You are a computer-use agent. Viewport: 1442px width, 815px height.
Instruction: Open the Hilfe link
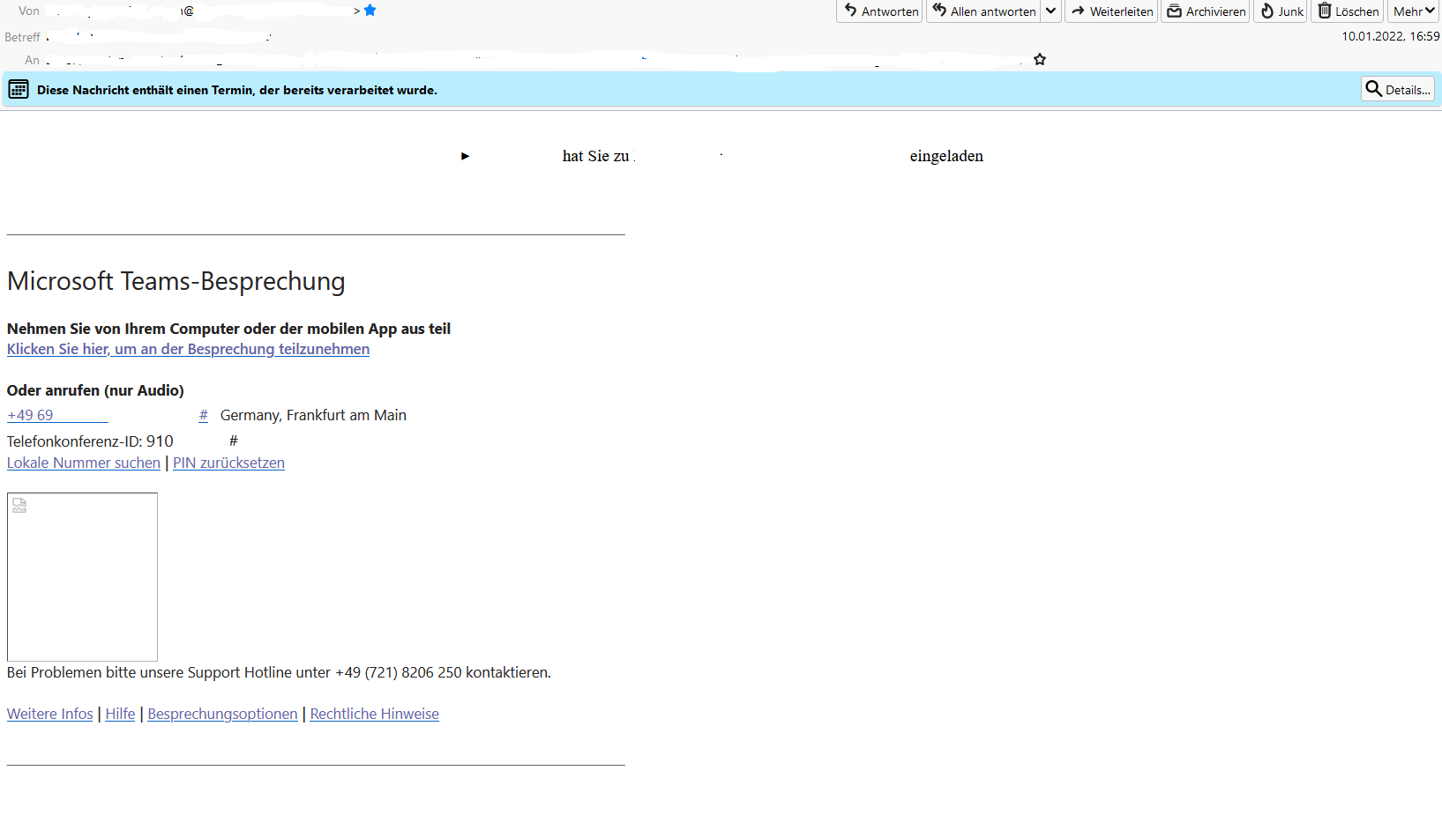point(120,714)
